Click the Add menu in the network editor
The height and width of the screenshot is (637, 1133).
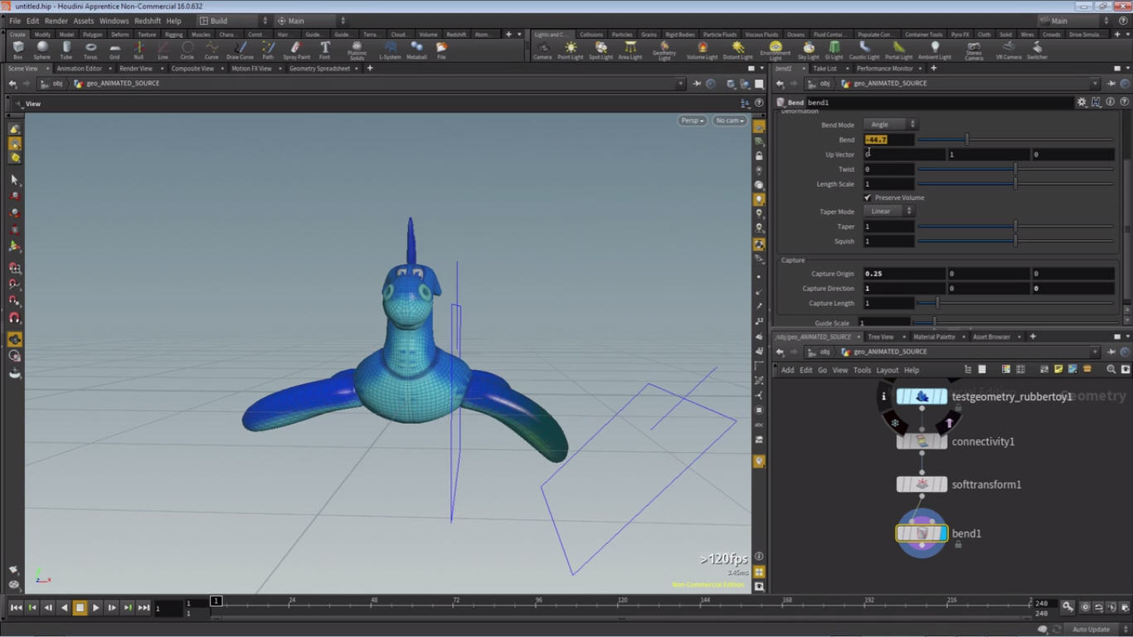[787, 370]
